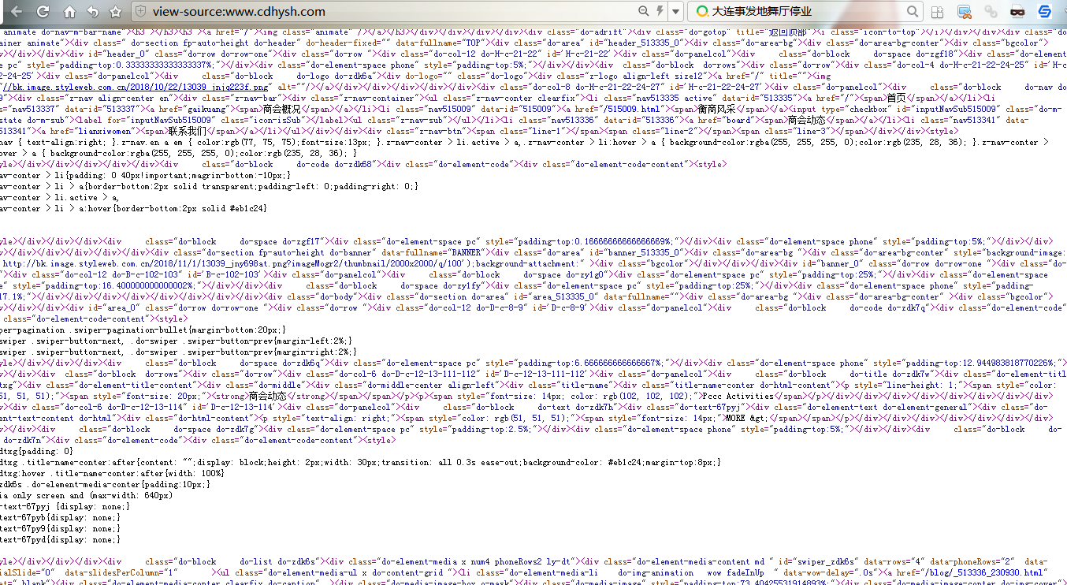Click the undo close tab arrow

(x=92, y=12)
